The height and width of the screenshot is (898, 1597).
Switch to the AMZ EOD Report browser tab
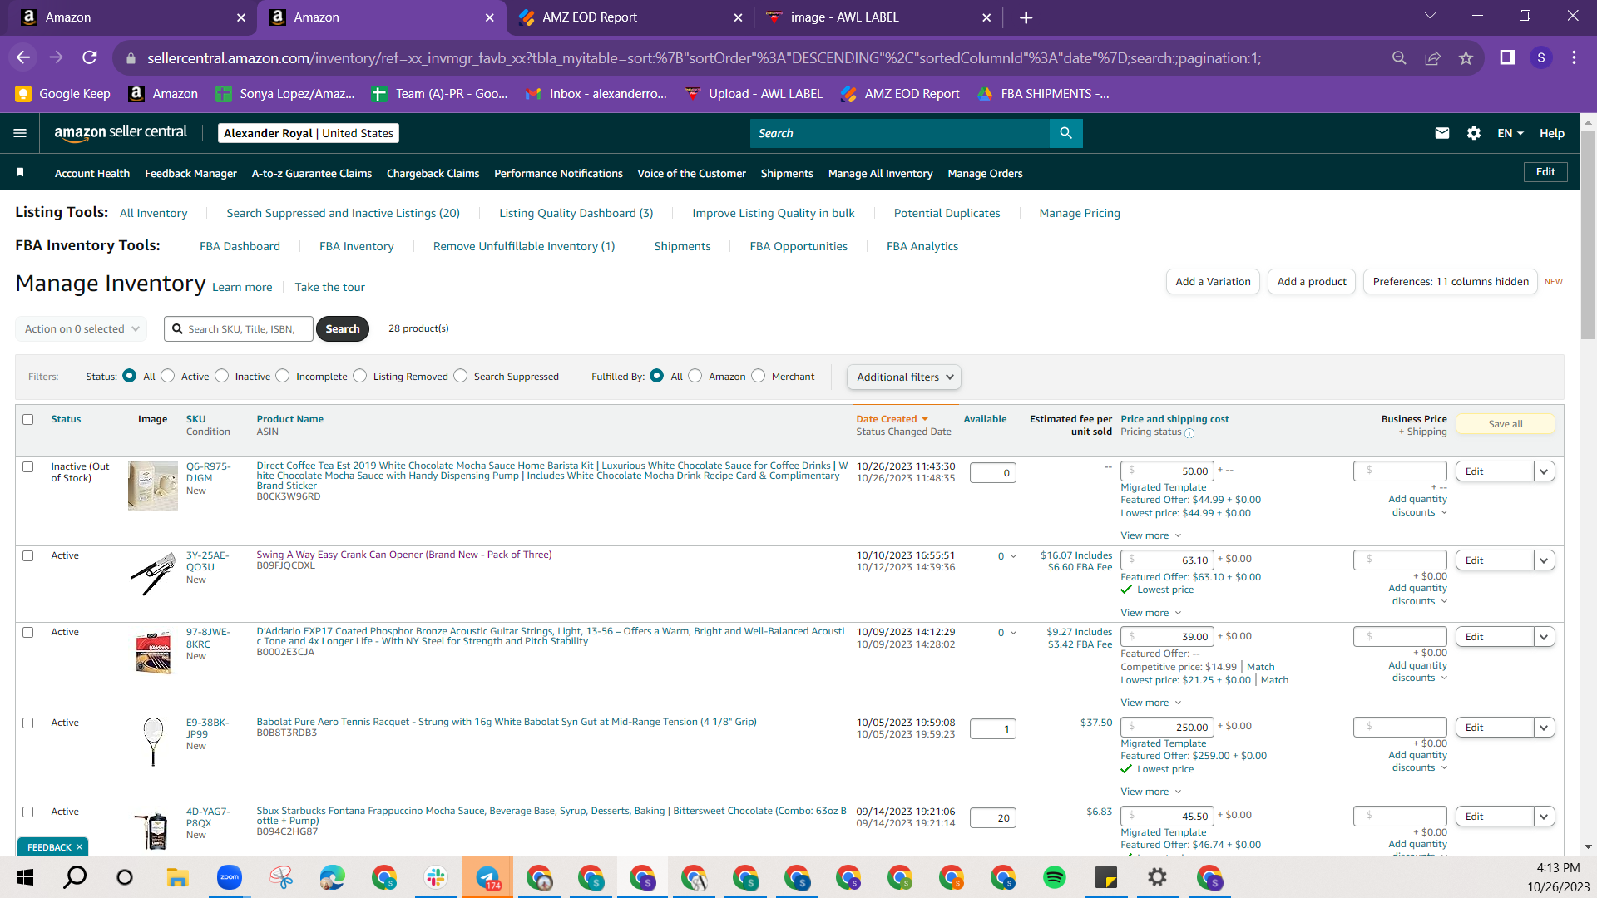(629, 17)
